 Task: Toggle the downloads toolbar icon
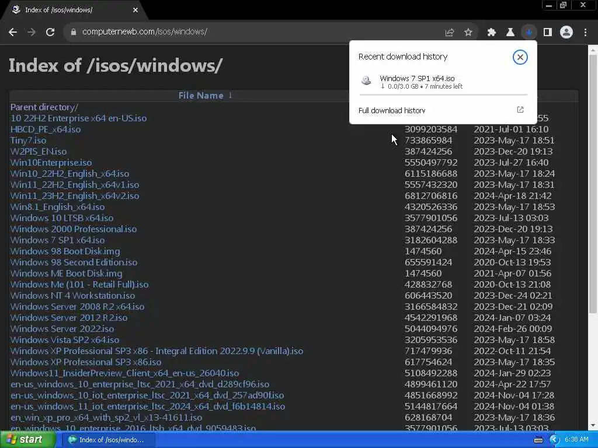click(x=529, y=33)
